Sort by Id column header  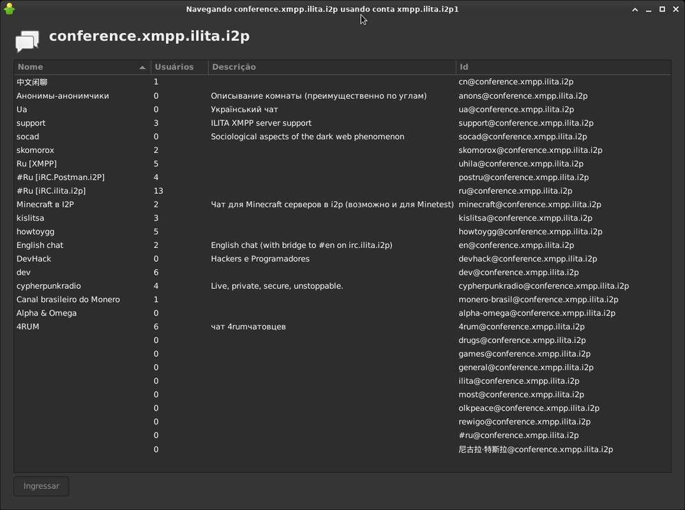click(x=564, y=67)
